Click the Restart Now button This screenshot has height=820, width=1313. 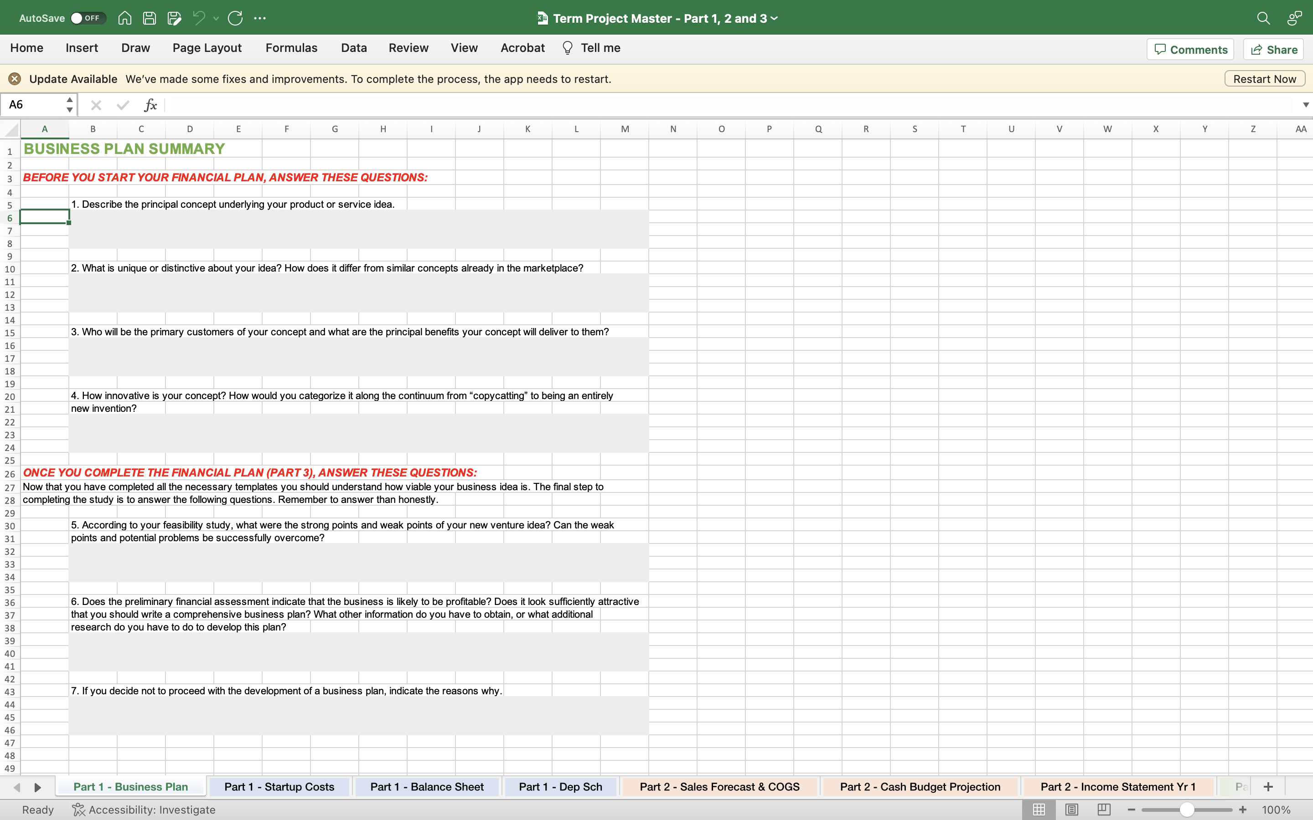coord(1264,78)
